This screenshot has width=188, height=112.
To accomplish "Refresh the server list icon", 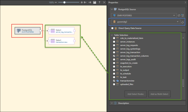I will pyautogui.click(x=179, y=15).
